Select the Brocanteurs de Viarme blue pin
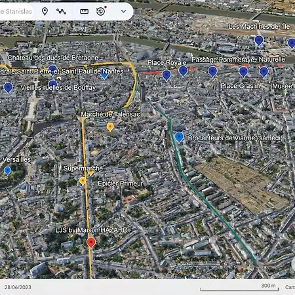 pos(179,138)
